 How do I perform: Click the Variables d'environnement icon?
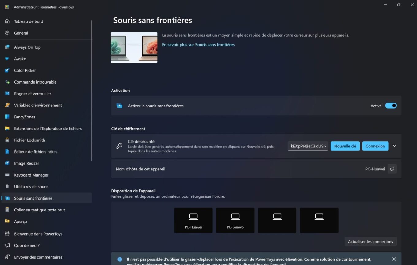[7, 105]
